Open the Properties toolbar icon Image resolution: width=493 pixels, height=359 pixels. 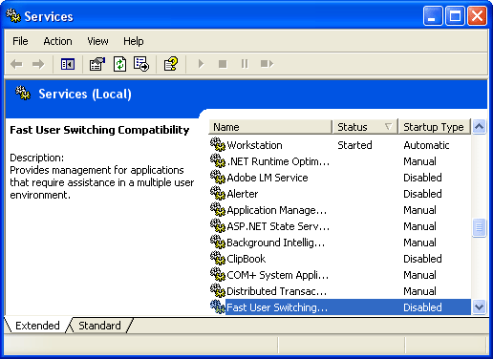point(96,64)
